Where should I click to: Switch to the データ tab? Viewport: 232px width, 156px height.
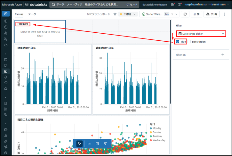tap(32, 14)
